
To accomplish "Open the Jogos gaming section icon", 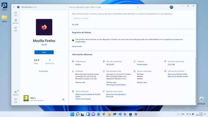I will pos(15,28).
